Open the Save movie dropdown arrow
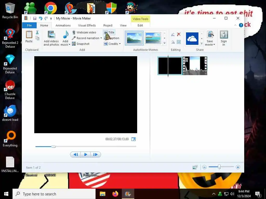 [x=214, y=45]
